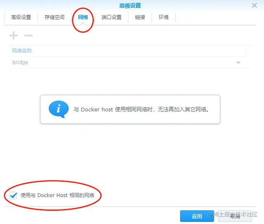Toggle 使用与 Docker Host 相同的网络 checkbox
264x224 pixels.
(x=13, y=195)
